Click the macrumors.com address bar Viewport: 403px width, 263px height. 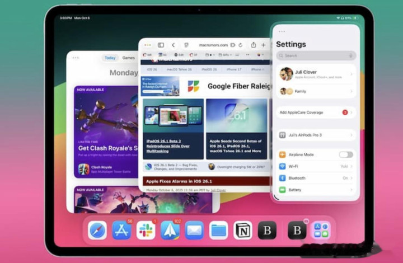213,45
